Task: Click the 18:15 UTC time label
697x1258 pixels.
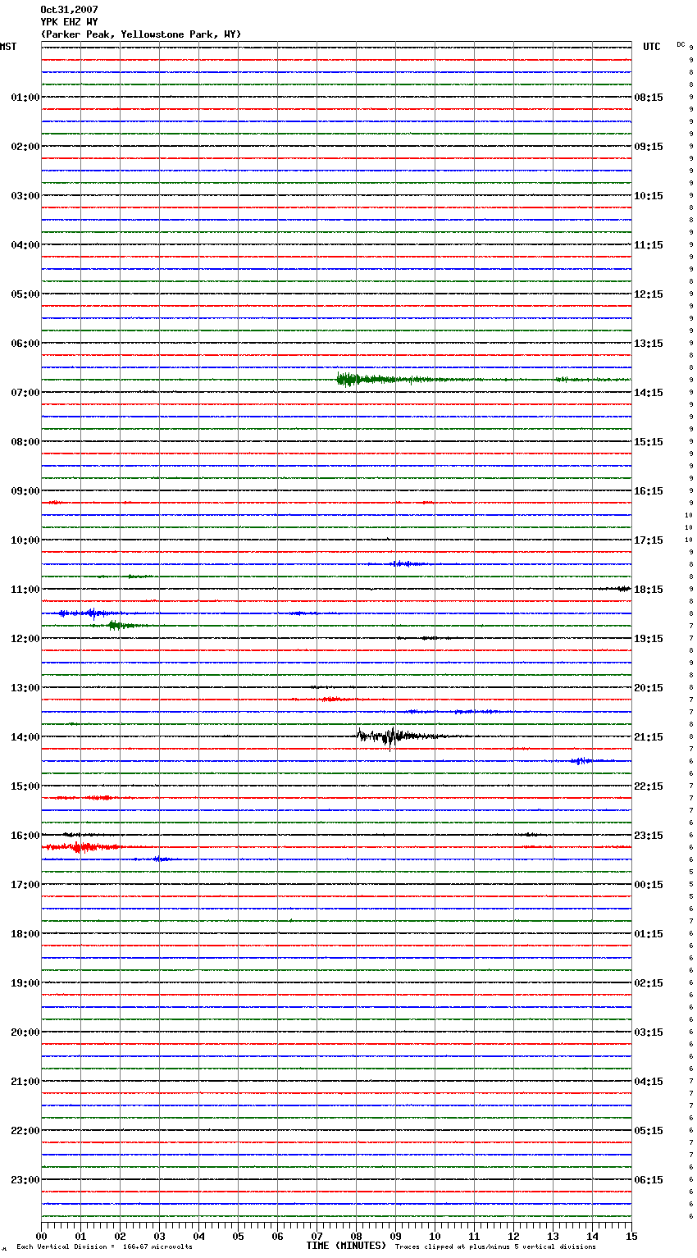Action: [649, 589]
